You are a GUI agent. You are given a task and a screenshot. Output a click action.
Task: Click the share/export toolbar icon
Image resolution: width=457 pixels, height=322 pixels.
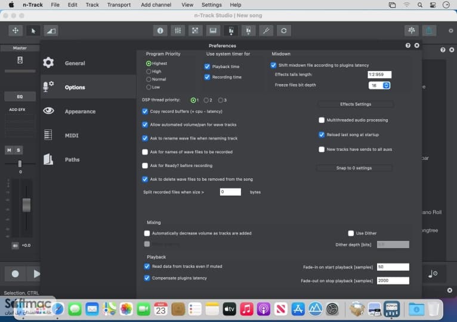[429, 30]
